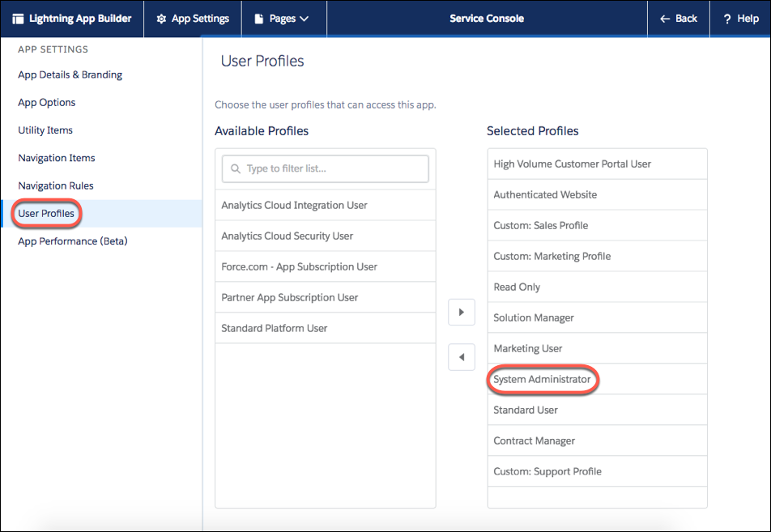Click the Pages document icon
Viewport: 771px width, 532px height.
point(256,18)
